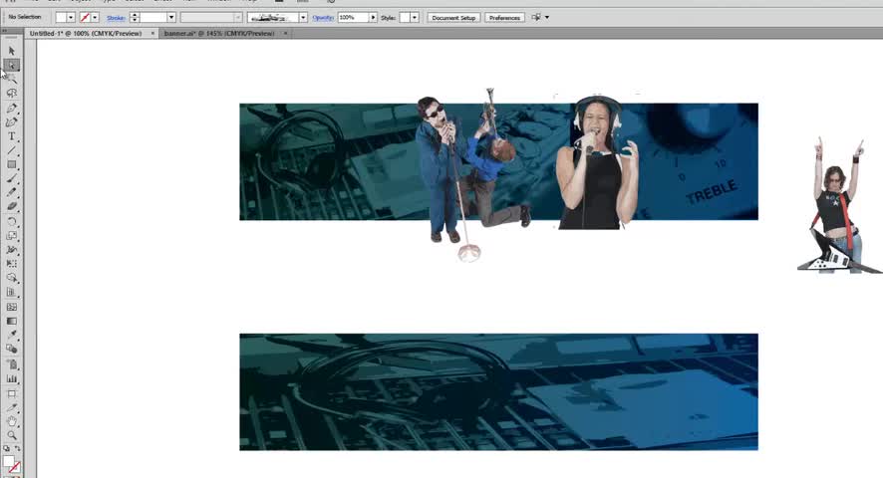Click the toolbox Stroke color swatch
The image size is (883, 478).
click(15, 468)
